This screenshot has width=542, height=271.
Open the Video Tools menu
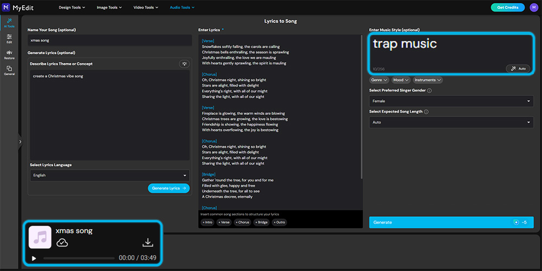pyautogui.click(x=146, y=7)
